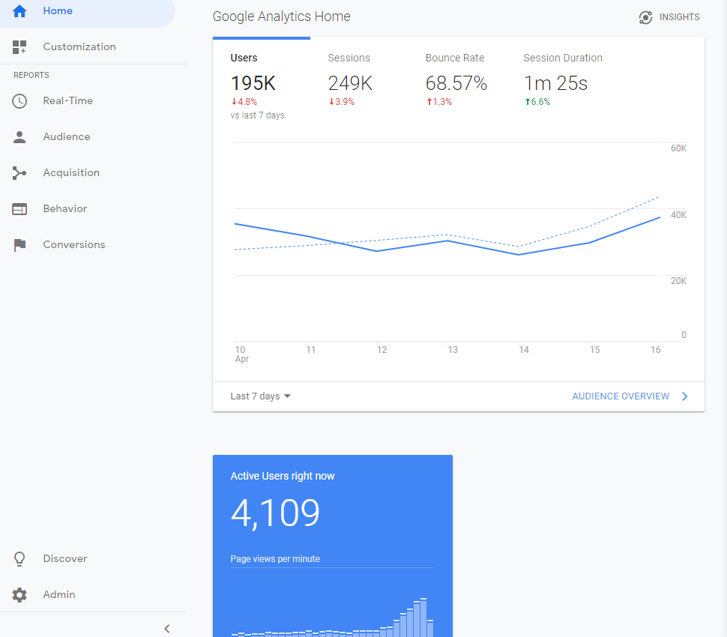Viewport: 727px width, 637px height.
Task: Click the 3.9% sessions decrease indicator
Action: (342, 102)
